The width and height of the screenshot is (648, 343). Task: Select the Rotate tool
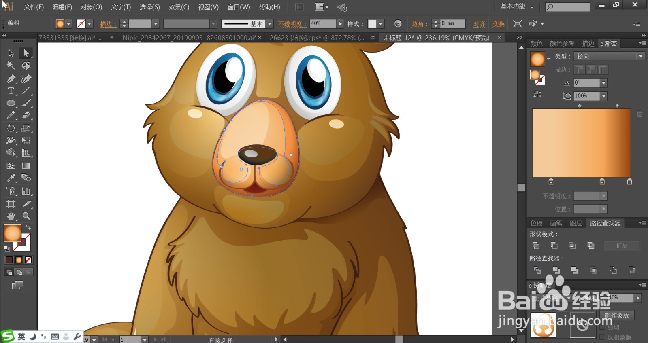[11, 128]
